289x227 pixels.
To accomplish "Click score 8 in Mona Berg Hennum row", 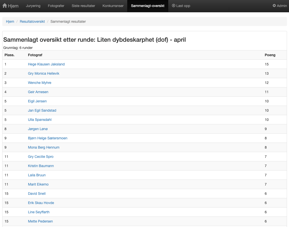I will [265, 147].
